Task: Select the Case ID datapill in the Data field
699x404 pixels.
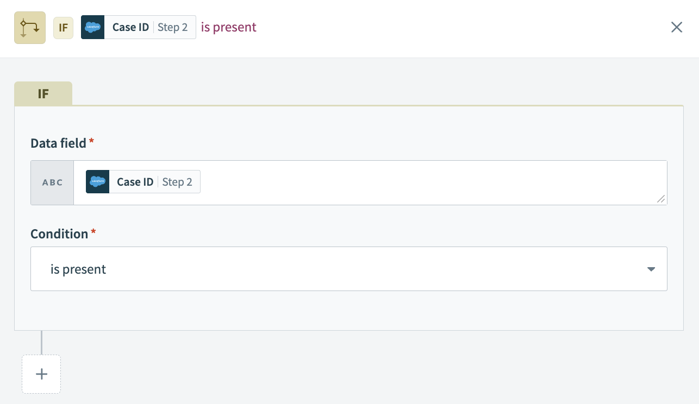Action: click(x=135, y=182)
